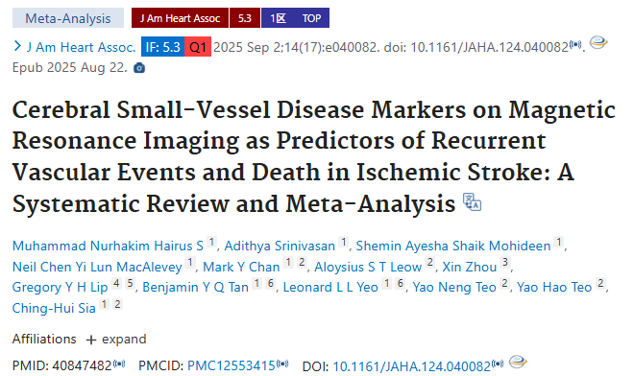Click the globe icon after the top citation DOI

click(598, 42)
